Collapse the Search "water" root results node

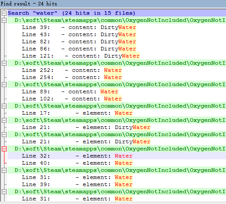(x=4, y=13)
